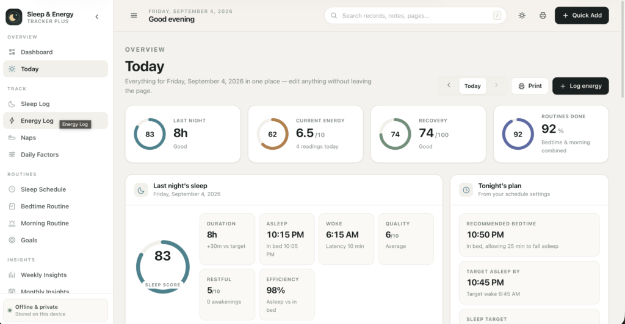
Task: Click the Efficiency 98% tile
Action: 287,295
